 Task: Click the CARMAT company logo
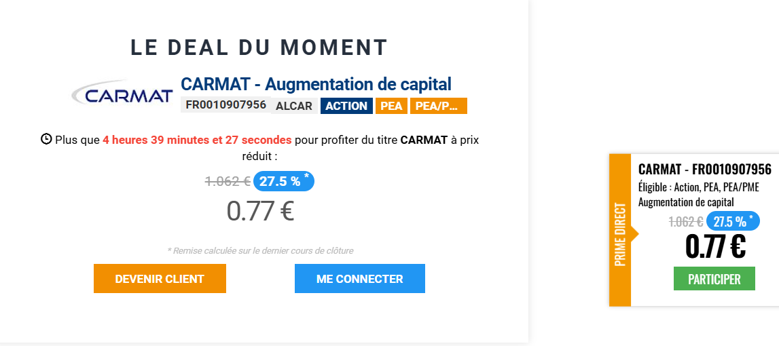pos(122,95)
